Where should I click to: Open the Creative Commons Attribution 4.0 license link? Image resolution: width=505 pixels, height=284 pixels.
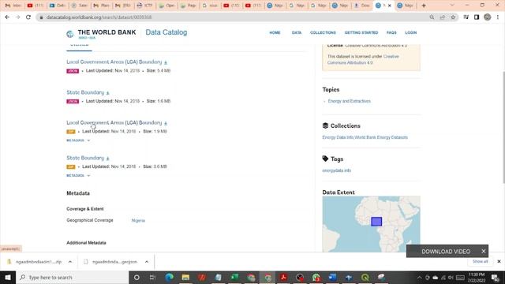point(363,60)
